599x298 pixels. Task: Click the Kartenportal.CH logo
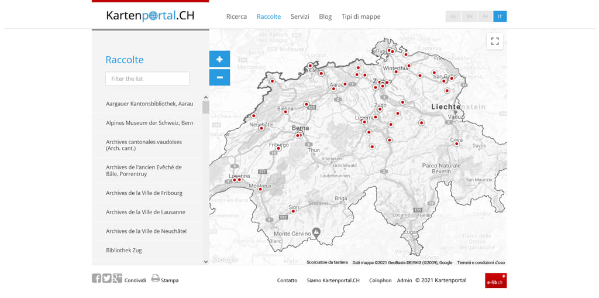pyautogui.click(x=150, y=16)
